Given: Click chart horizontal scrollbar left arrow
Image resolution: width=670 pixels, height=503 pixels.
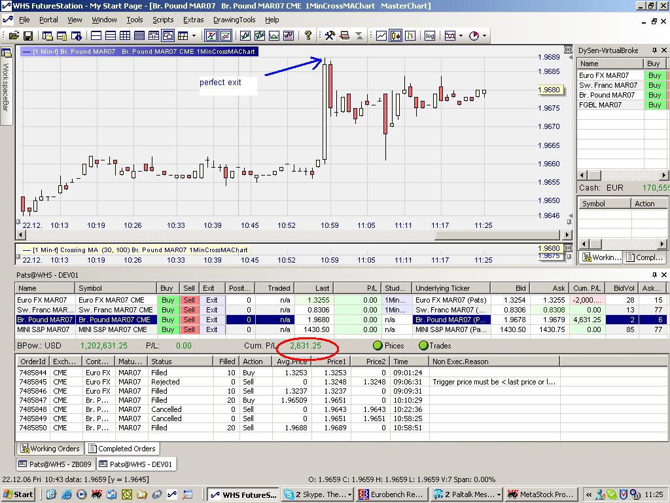Looking at the screenshot, I should [20, 234].
